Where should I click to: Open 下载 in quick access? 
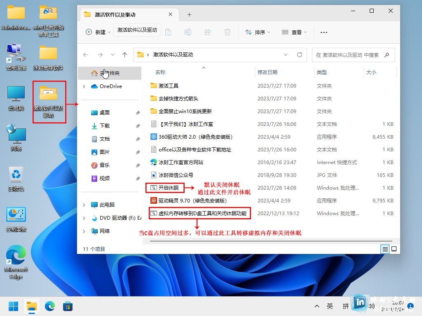pos(104,126)
